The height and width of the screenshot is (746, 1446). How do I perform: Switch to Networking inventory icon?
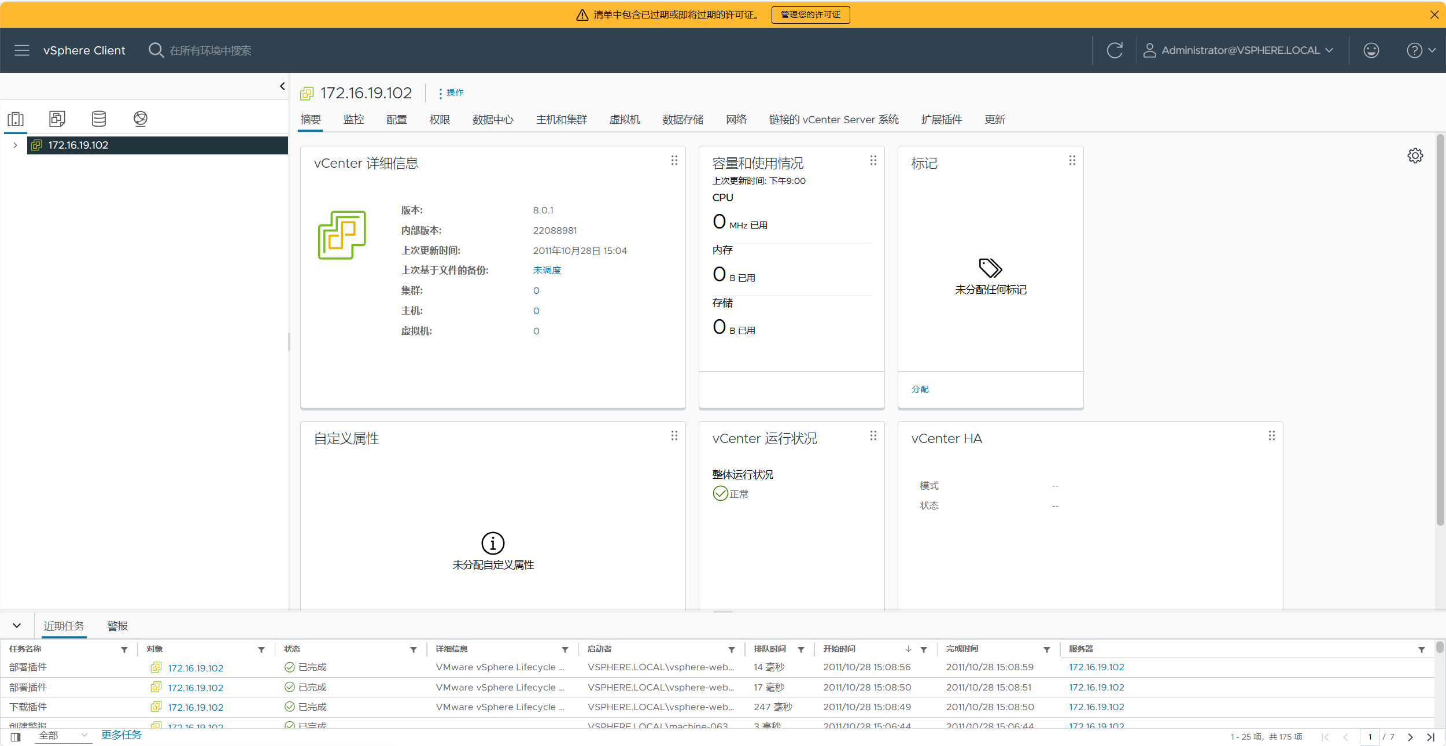[141, 119]
